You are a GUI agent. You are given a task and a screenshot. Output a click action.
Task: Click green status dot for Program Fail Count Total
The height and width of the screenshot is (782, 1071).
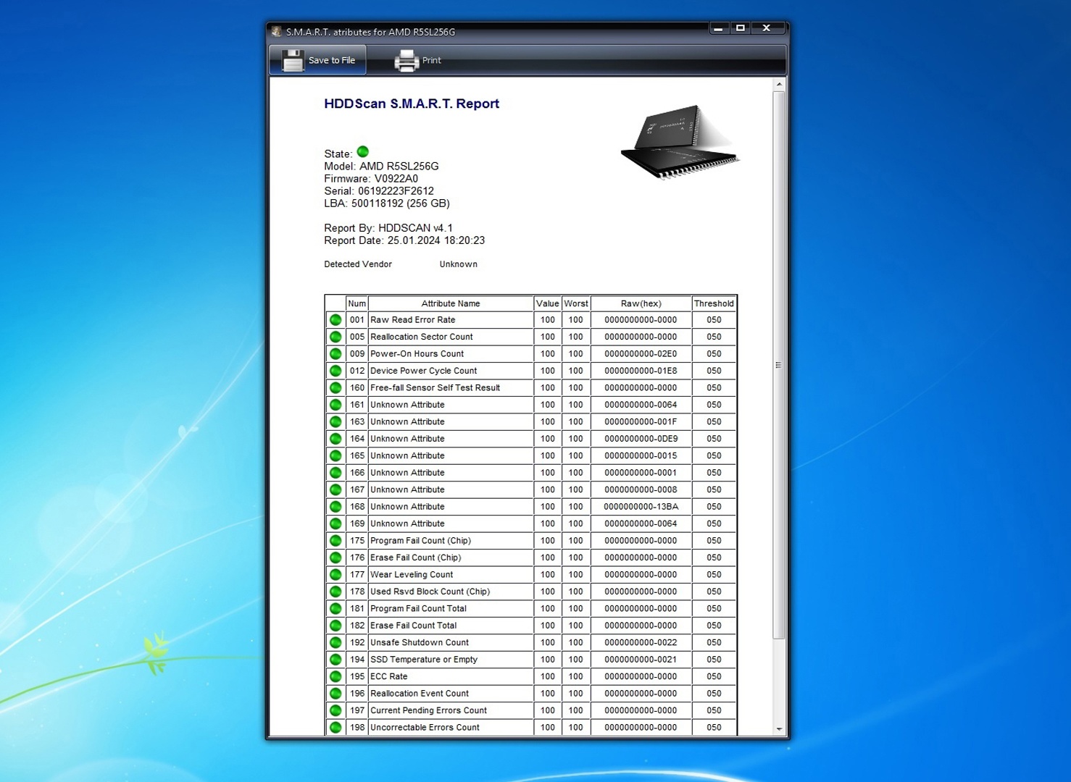[x=336, y=609]
